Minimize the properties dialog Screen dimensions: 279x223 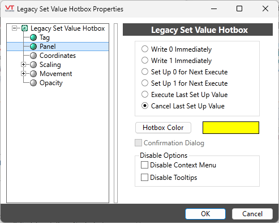[214, 9]
